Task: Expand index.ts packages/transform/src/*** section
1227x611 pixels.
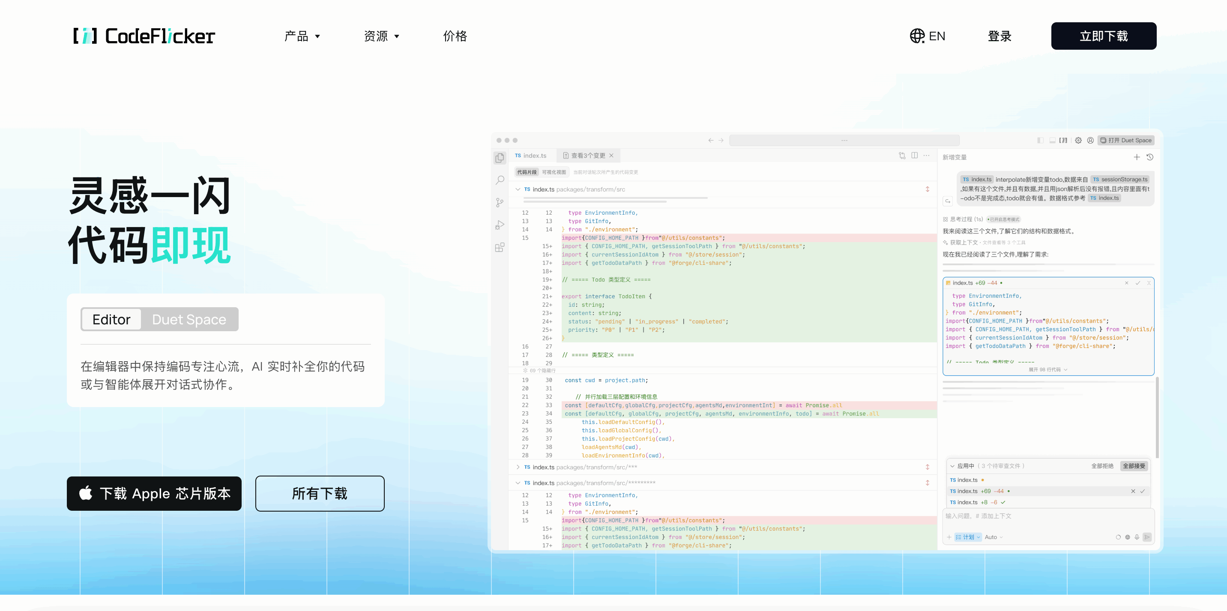Action: [518, 467]
